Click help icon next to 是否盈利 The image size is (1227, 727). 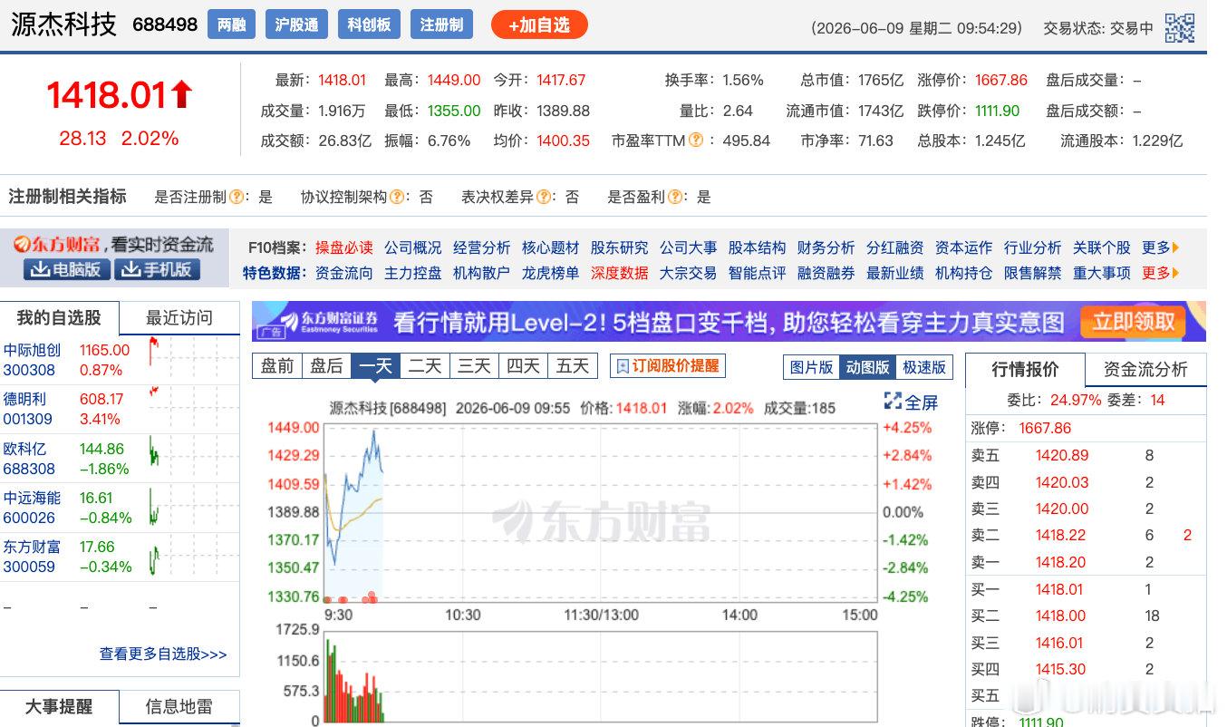click(x=673, y=197)
